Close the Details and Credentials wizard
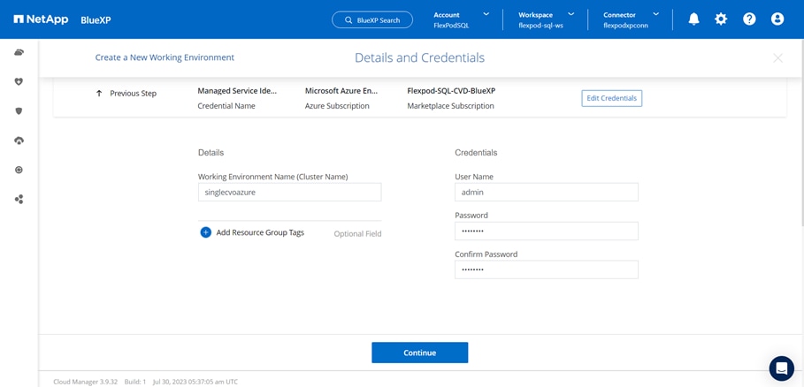Screen dimensions: 804x387 [x=777, y=58]
